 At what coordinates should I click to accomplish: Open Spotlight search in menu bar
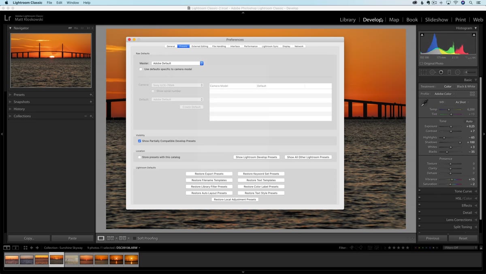(x=471, y=2)
